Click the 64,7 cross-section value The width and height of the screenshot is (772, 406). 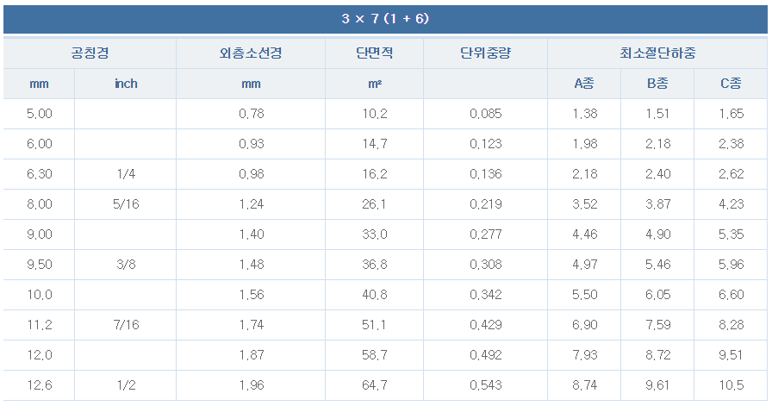[x=375, y=385]
